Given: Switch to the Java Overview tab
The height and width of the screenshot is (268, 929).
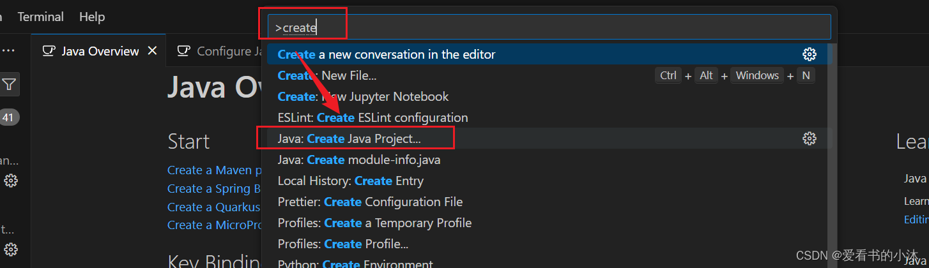Looking at the screenshot, I should point(100,51).
